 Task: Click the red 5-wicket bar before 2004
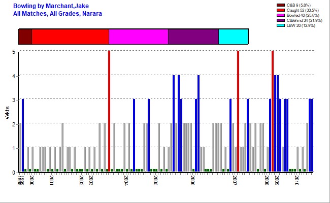tap(109, 112)
